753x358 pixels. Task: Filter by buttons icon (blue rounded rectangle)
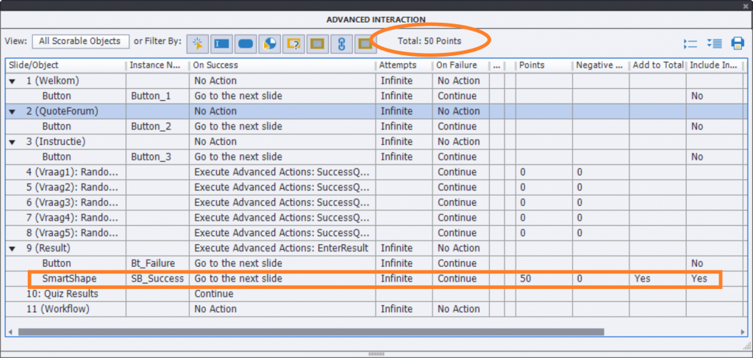pos(246,43)
